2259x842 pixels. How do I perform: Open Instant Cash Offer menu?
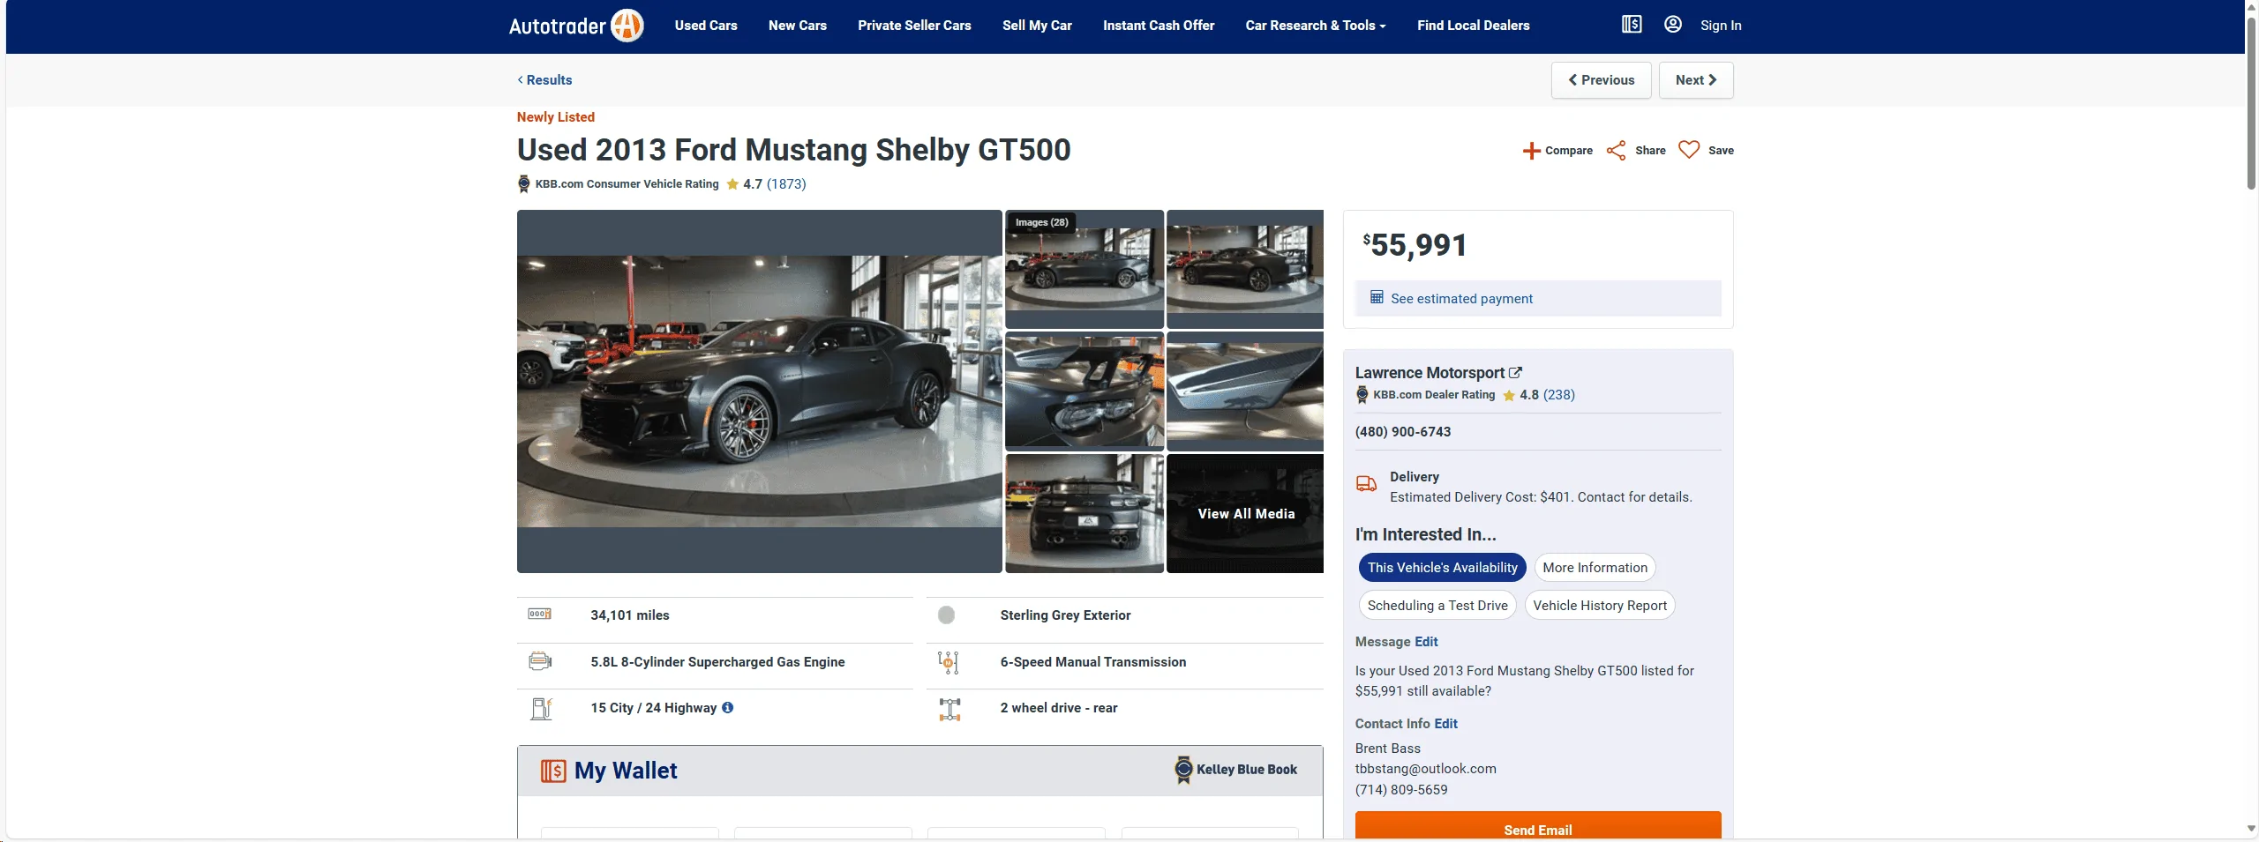(x=1158, y=26)
